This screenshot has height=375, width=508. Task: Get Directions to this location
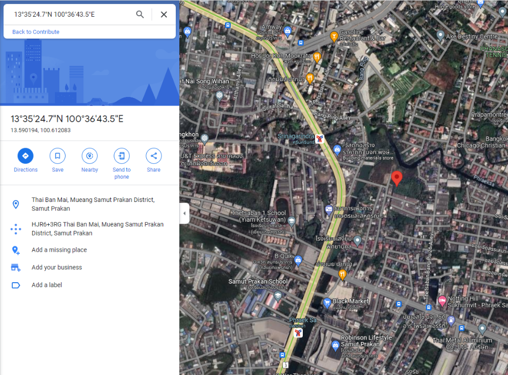25,160
